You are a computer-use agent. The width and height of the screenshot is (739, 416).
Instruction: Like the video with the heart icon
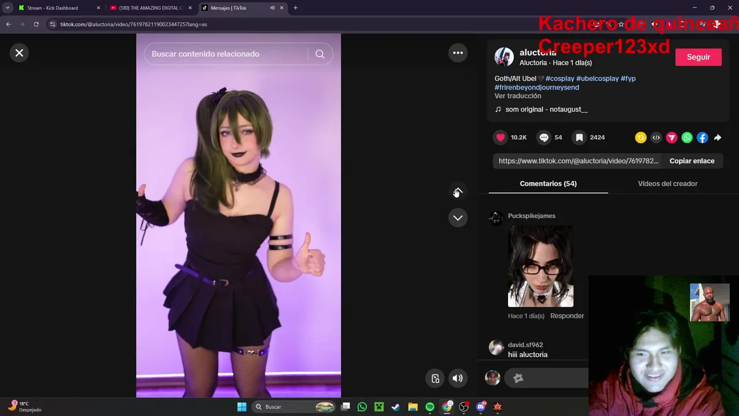(501, 138)
